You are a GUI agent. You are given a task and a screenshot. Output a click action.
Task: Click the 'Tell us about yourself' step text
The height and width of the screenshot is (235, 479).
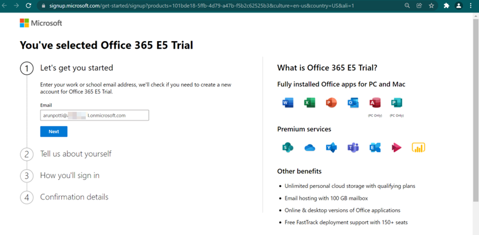pyautogui.click(x=76, y=154)
